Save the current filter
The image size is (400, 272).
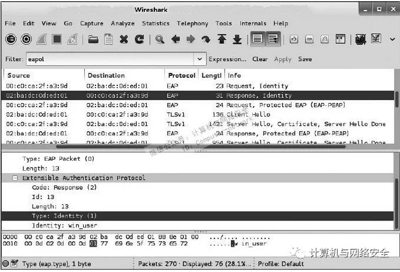[305, 59]
